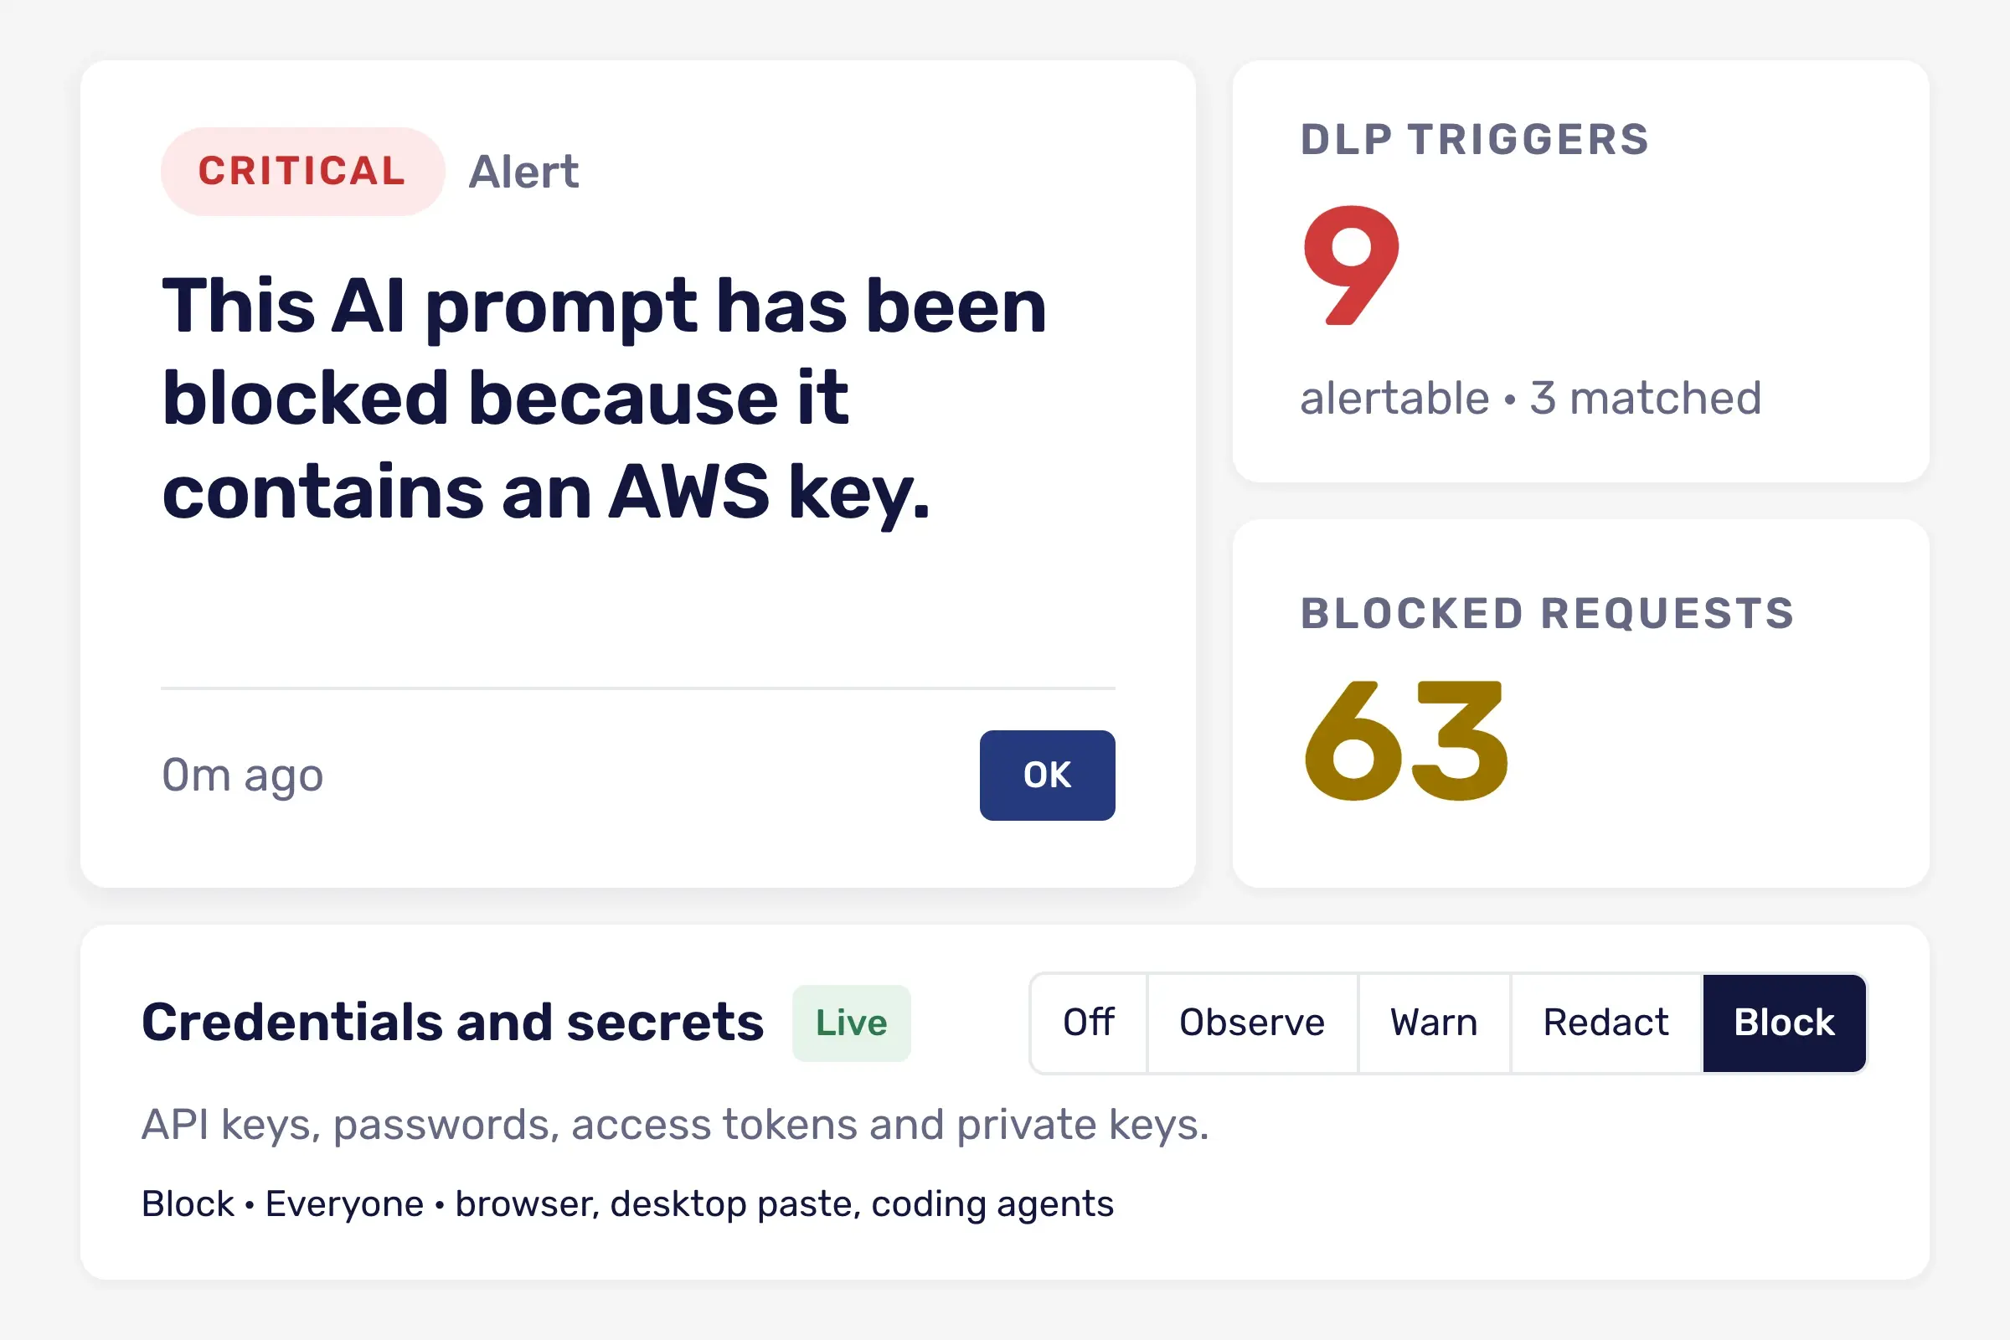Viewport: 2010px width, 1340px height.
Task: Click the DLP TRIGGERS title label
Action: tap(1474, 139)
